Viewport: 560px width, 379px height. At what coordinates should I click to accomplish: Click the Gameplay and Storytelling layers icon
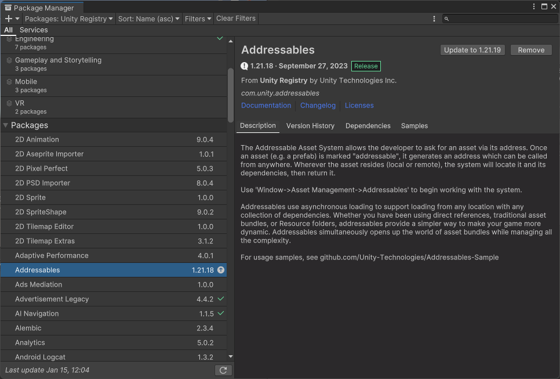9,60
